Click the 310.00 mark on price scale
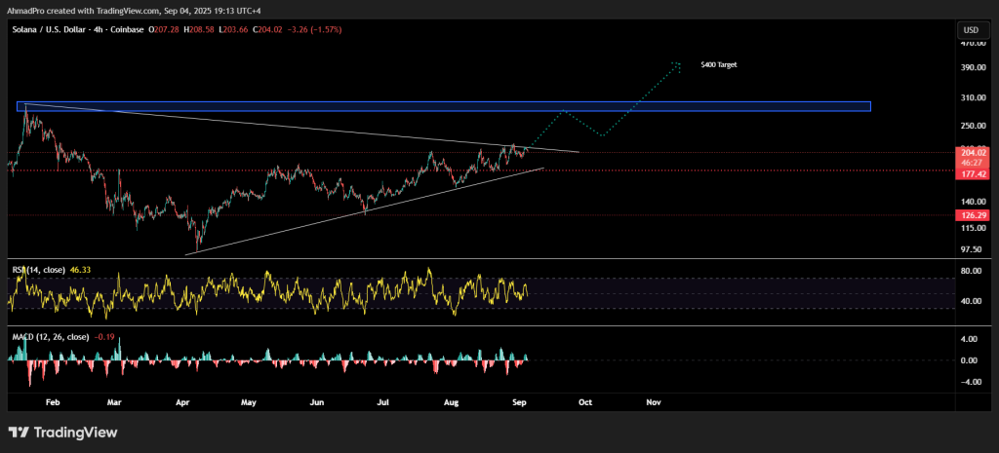This screenshot has height=453, width=999. coord(972,97)
